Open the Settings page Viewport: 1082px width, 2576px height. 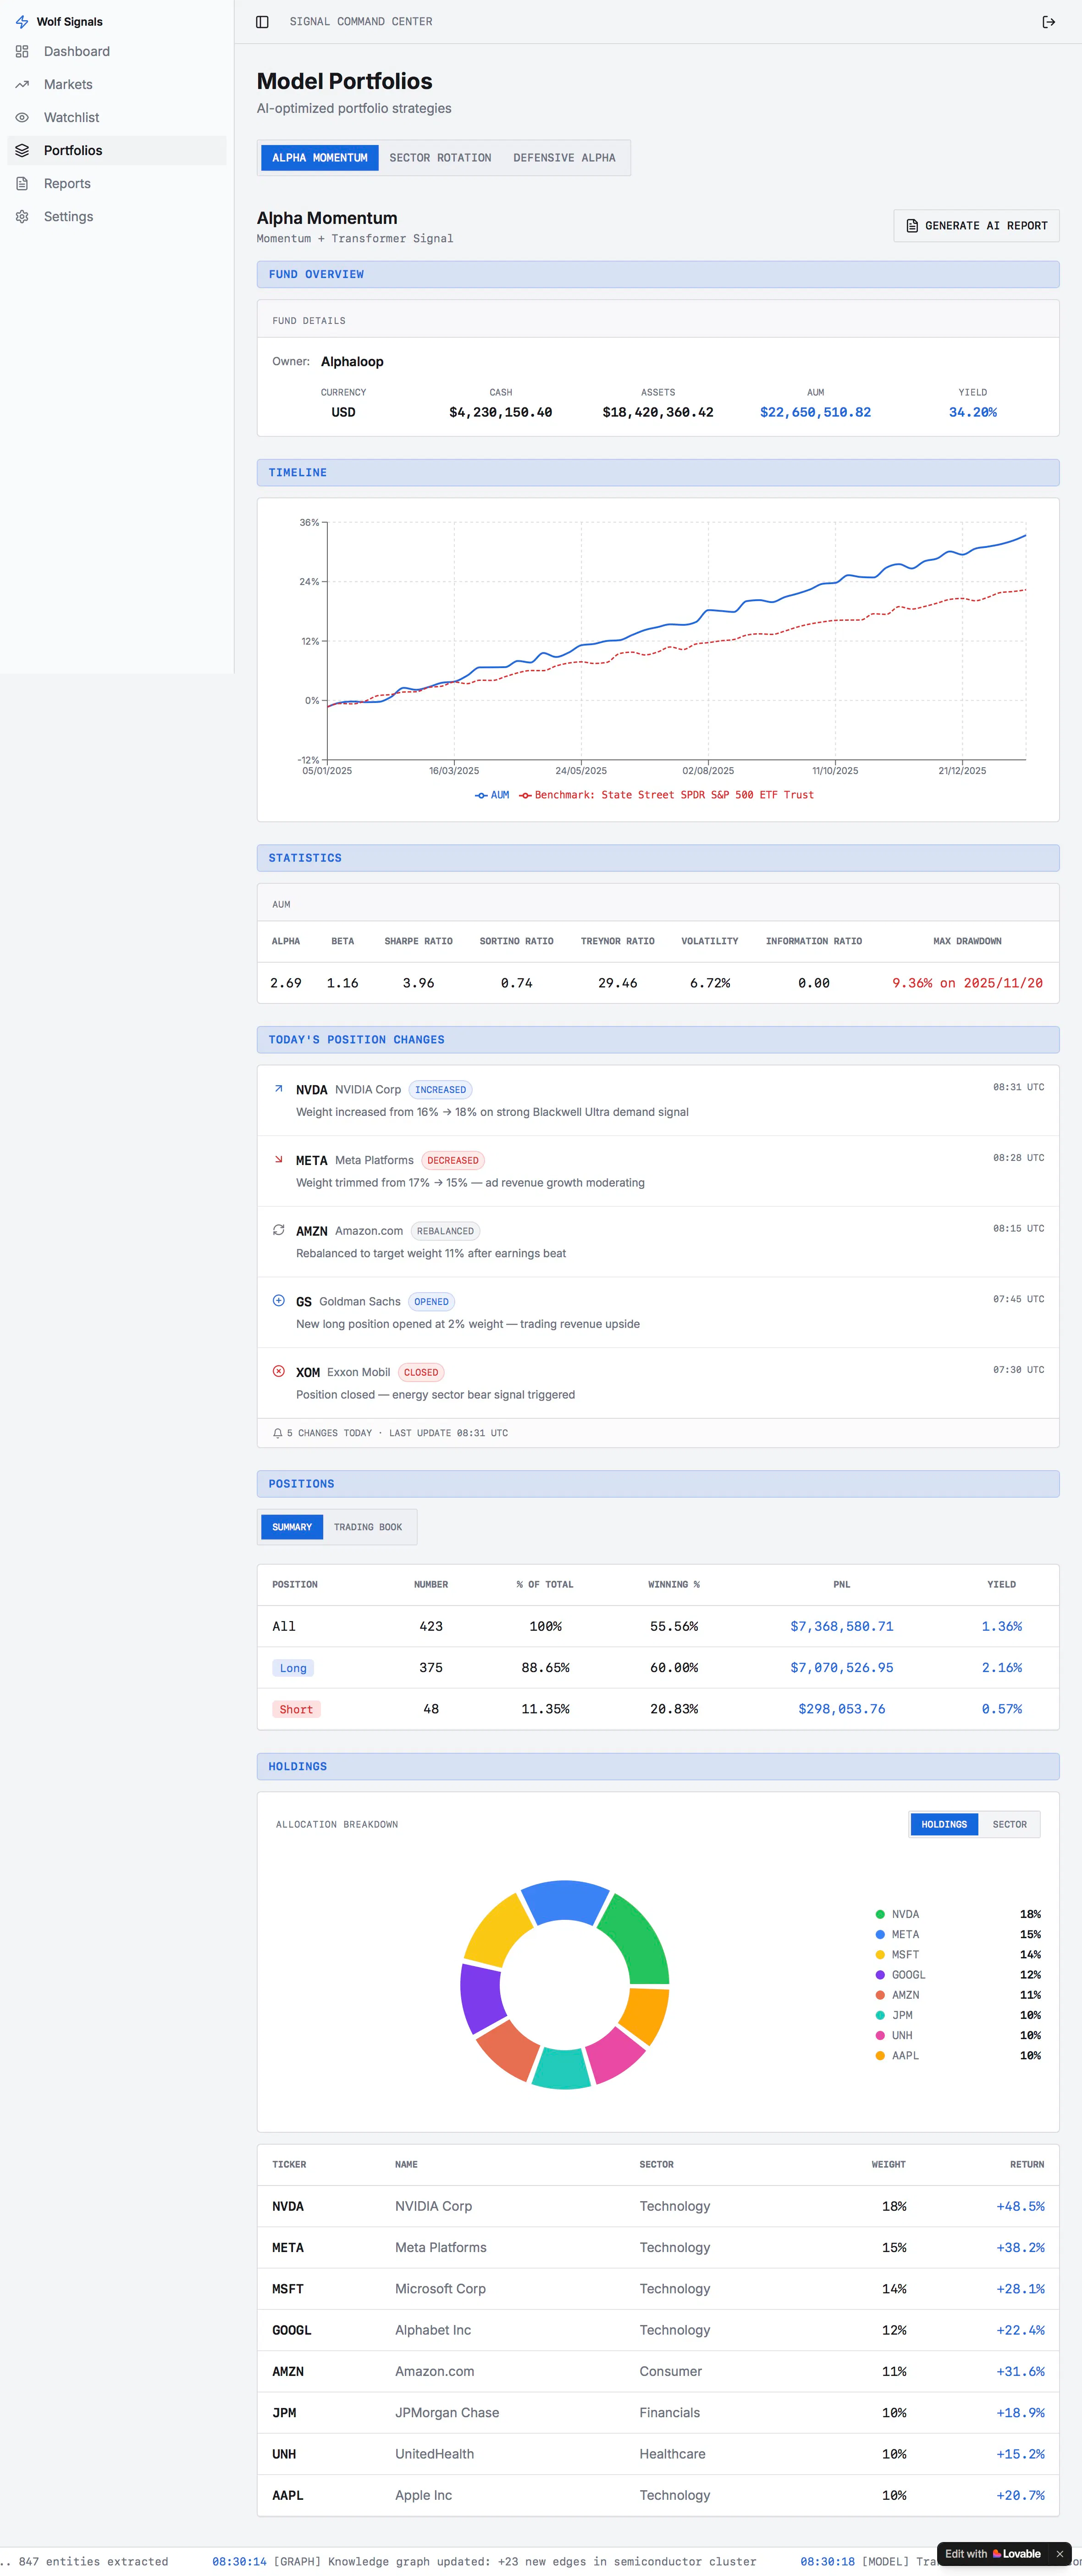[x=117, y=217]
